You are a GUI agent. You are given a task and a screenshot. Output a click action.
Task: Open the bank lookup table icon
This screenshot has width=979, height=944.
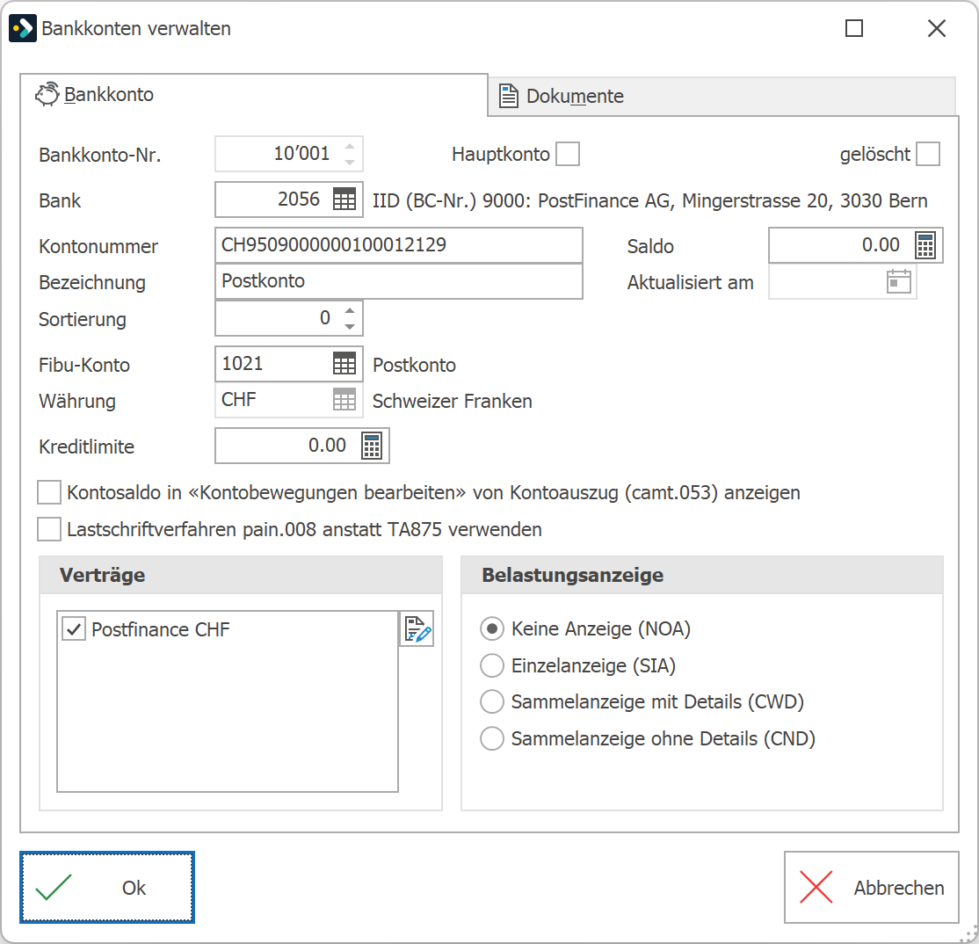[344, 200]
